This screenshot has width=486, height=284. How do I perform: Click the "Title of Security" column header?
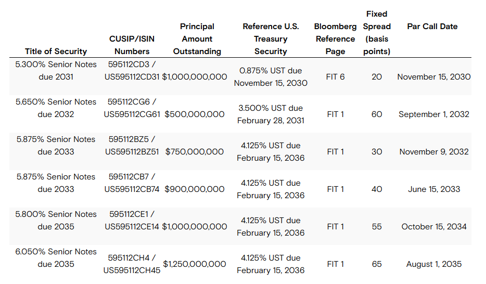pyautogui.click(x=56, y=51)
